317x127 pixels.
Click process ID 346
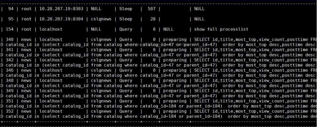(10, 70)
